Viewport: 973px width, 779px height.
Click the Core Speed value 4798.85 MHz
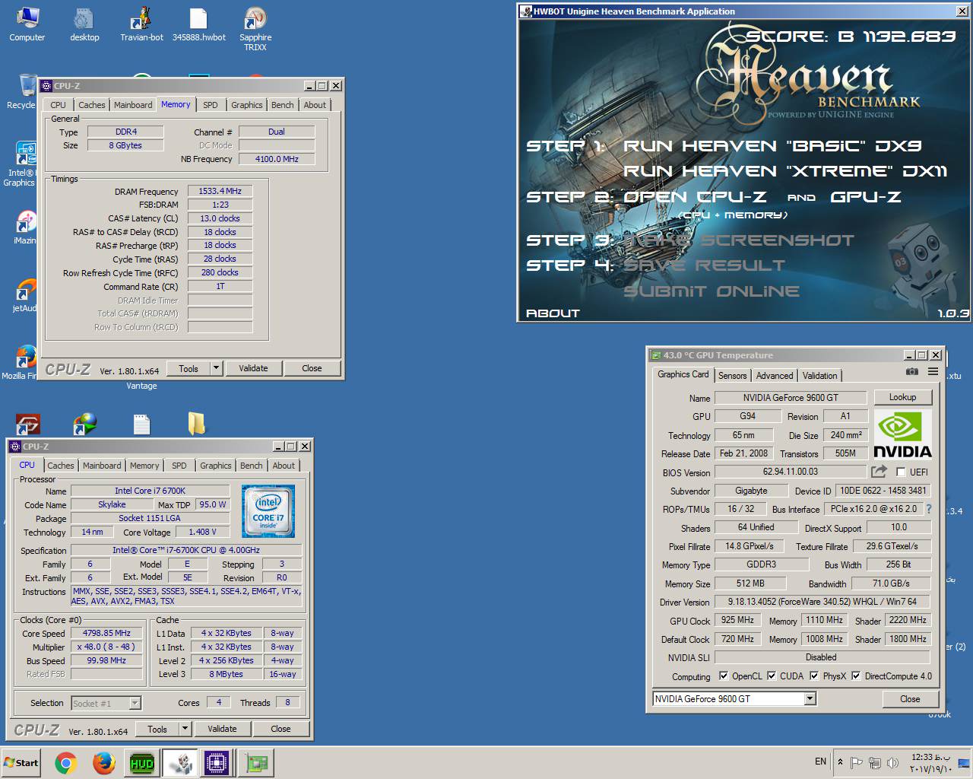pos(106,633)
